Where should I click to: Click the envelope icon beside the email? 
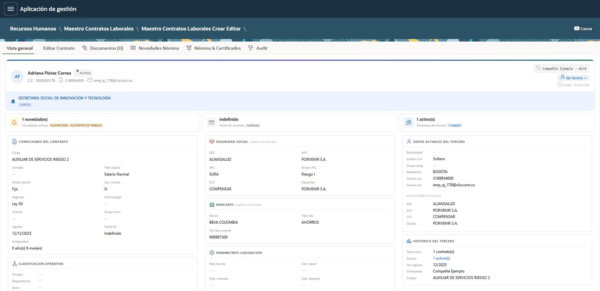click(90, 80)
